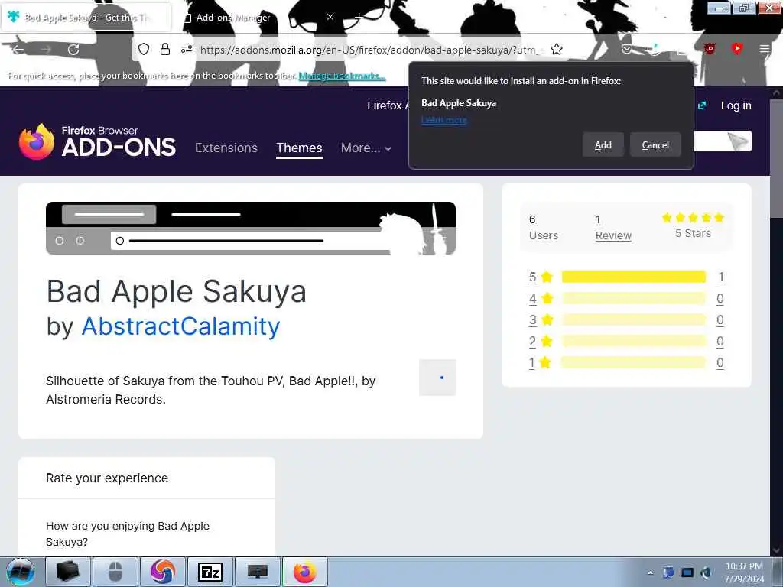Click the pale 4-star rating bar
Viewport: 783px width, 587px height.
(634, 299)
